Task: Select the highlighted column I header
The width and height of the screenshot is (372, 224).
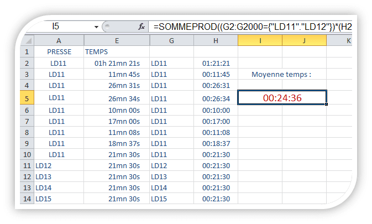Action: click(x=260, y=41)
